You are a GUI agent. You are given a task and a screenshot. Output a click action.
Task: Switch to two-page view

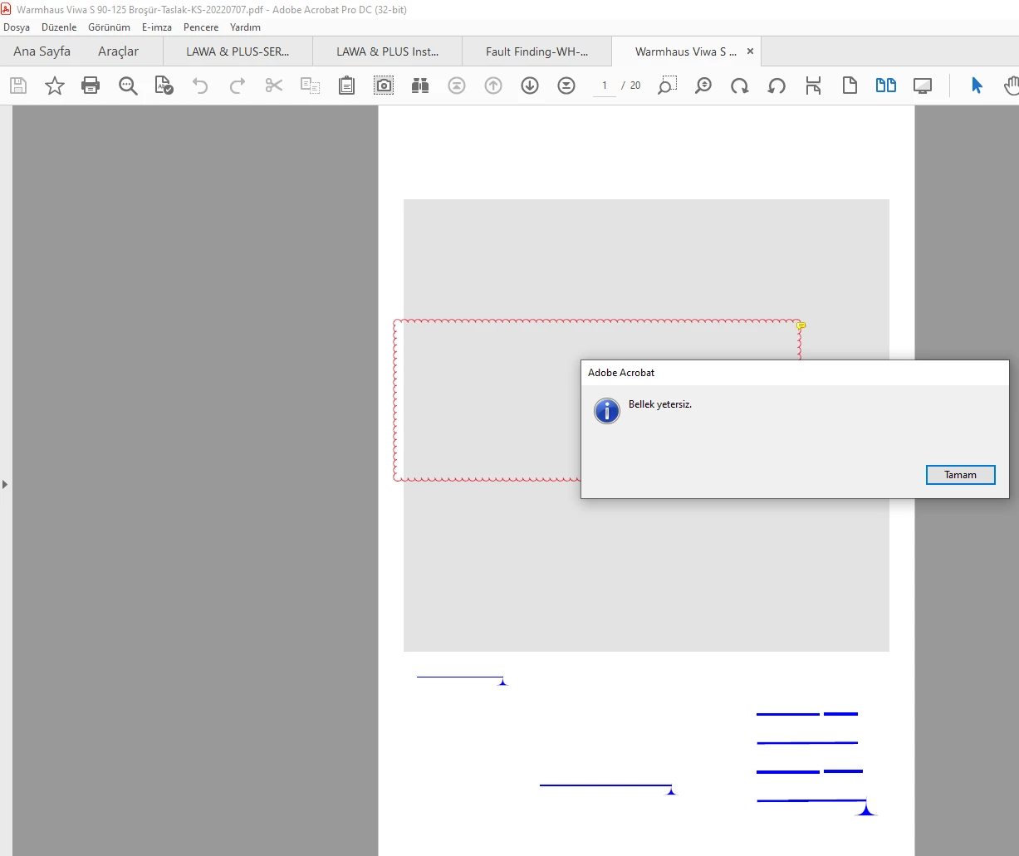886,86
